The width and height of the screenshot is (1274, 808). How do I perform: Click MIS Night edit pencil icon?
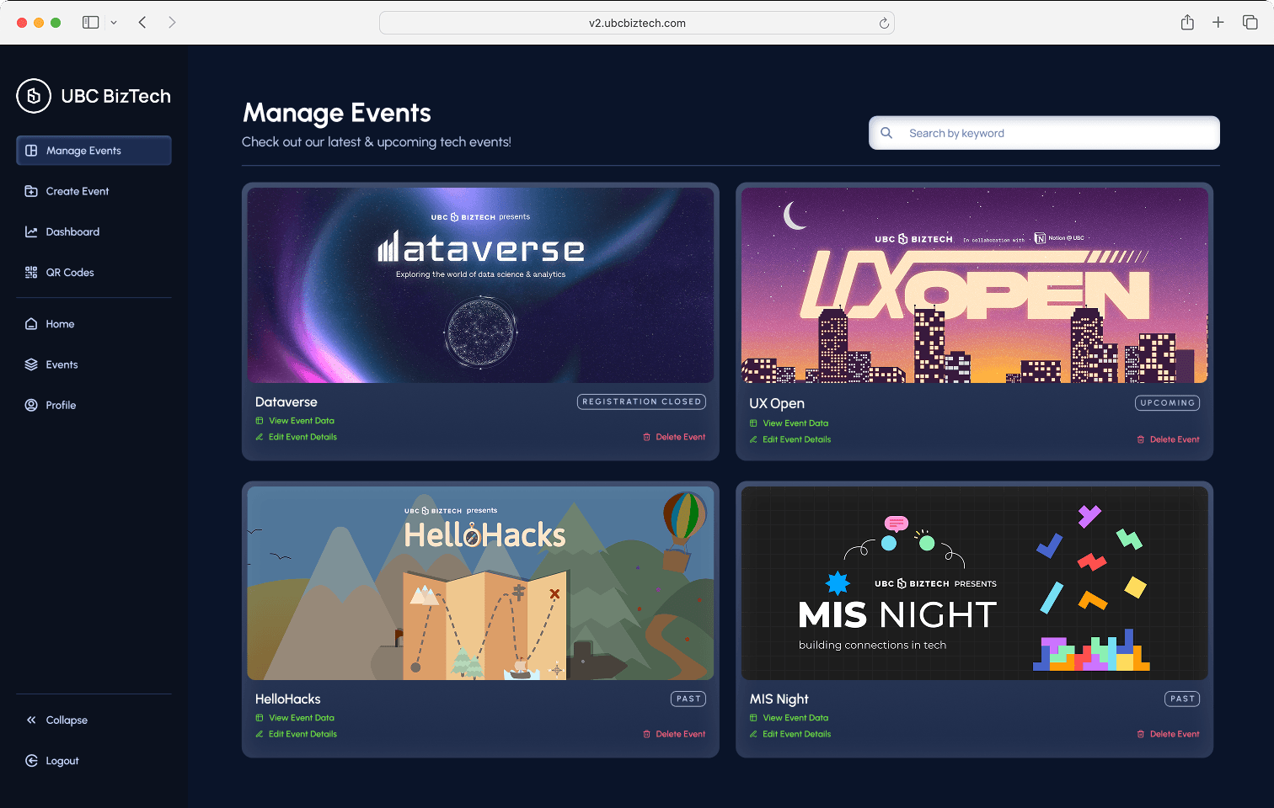coord(753,734)
